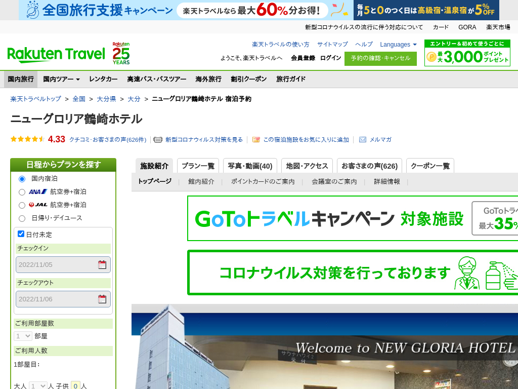518x389 pixels.
Task: Click the トップページ sub-menu link
Action: [x=155, y=181]
